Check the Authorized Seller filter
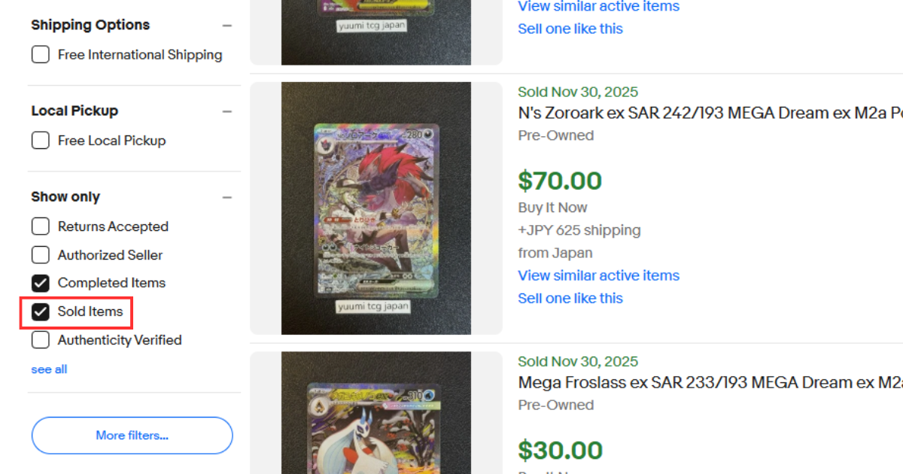 (x=40, y=254)
